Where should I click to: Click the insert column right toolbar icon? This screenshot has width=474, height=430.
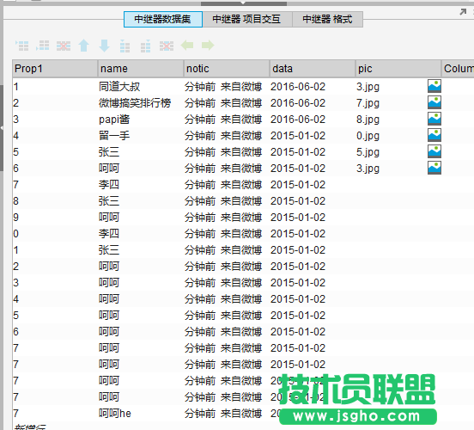(146, 46)
